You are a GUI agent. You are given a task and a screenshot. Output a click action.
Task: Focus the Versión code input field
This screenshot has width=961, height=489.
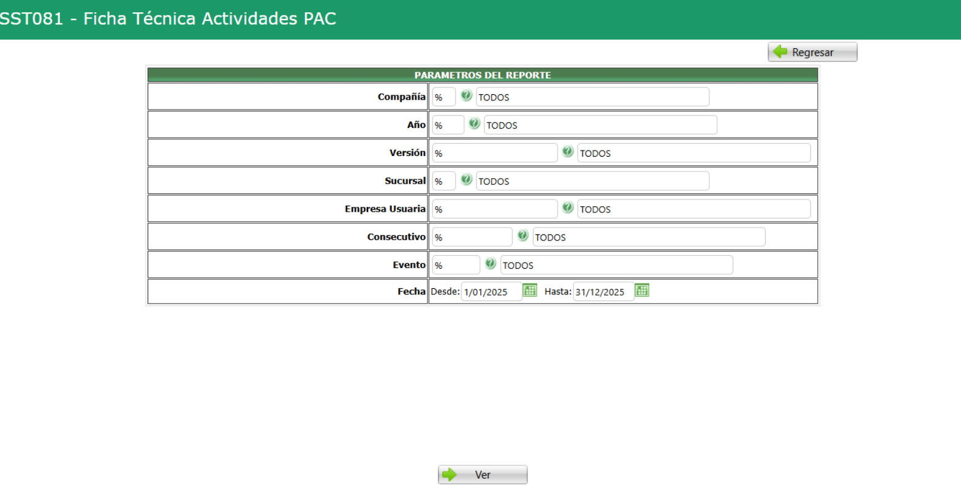click(x=495, y=153)
